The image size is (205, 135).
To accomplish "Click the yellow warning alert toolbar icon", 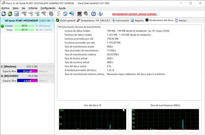I will point(10,14).
